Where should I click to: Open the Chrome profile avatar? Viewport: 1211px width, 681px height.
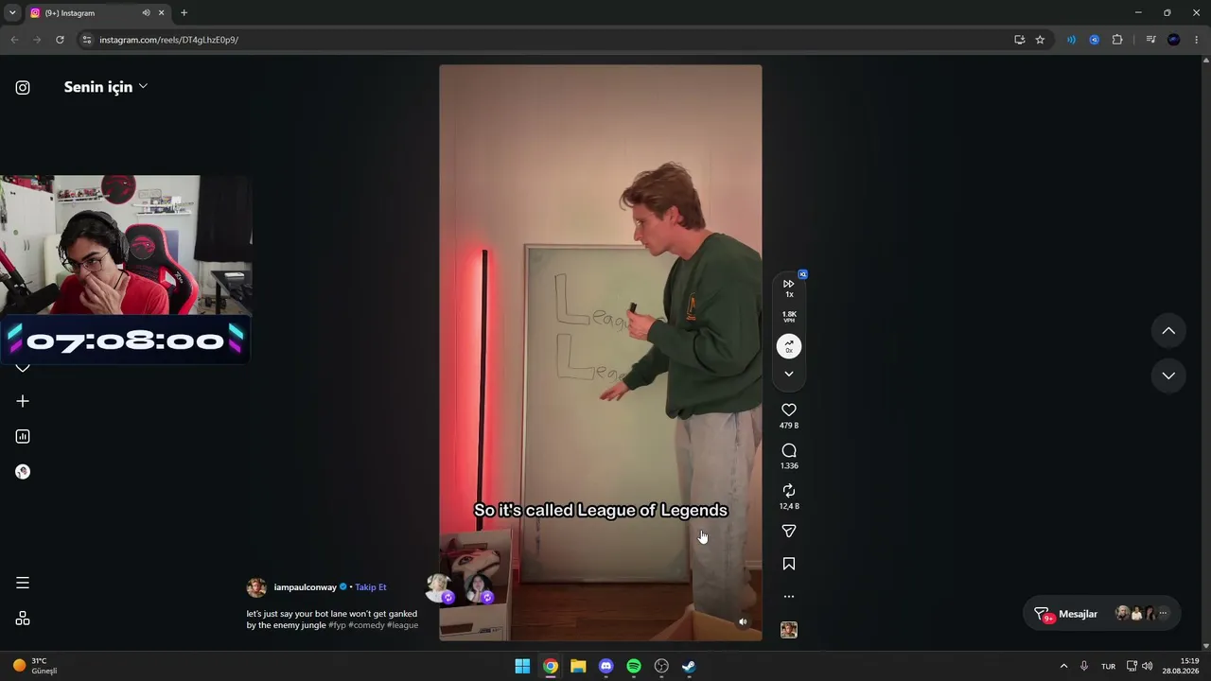point(1174,40)
